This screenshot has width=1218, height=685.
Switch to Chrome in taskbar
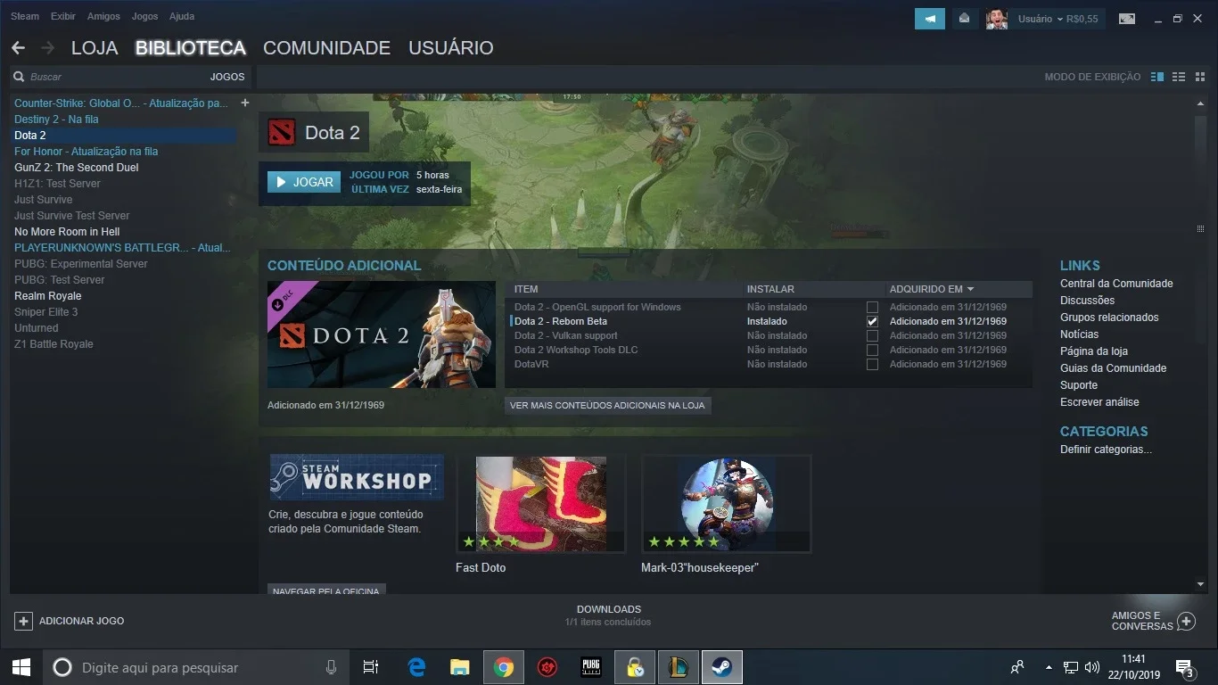coord(504,667)
